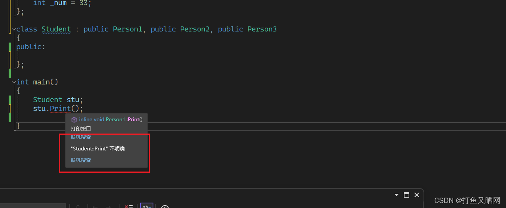Click the cube method icon in the tooltip

[74, 120]
